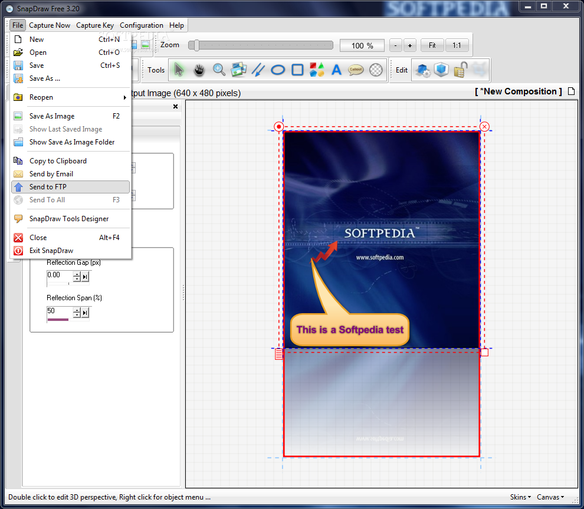Click New in the File menu

pos(71,40)
